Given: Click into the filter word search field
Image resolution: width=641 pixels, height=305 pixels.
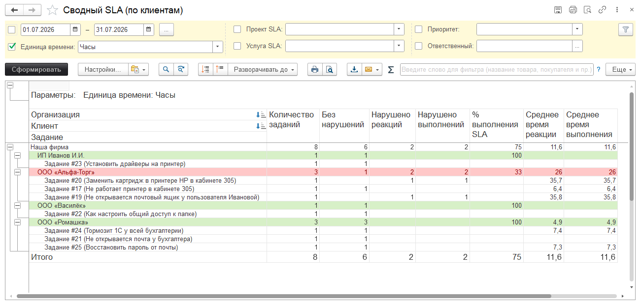Looking at the screenshot, I should (496, 70).
